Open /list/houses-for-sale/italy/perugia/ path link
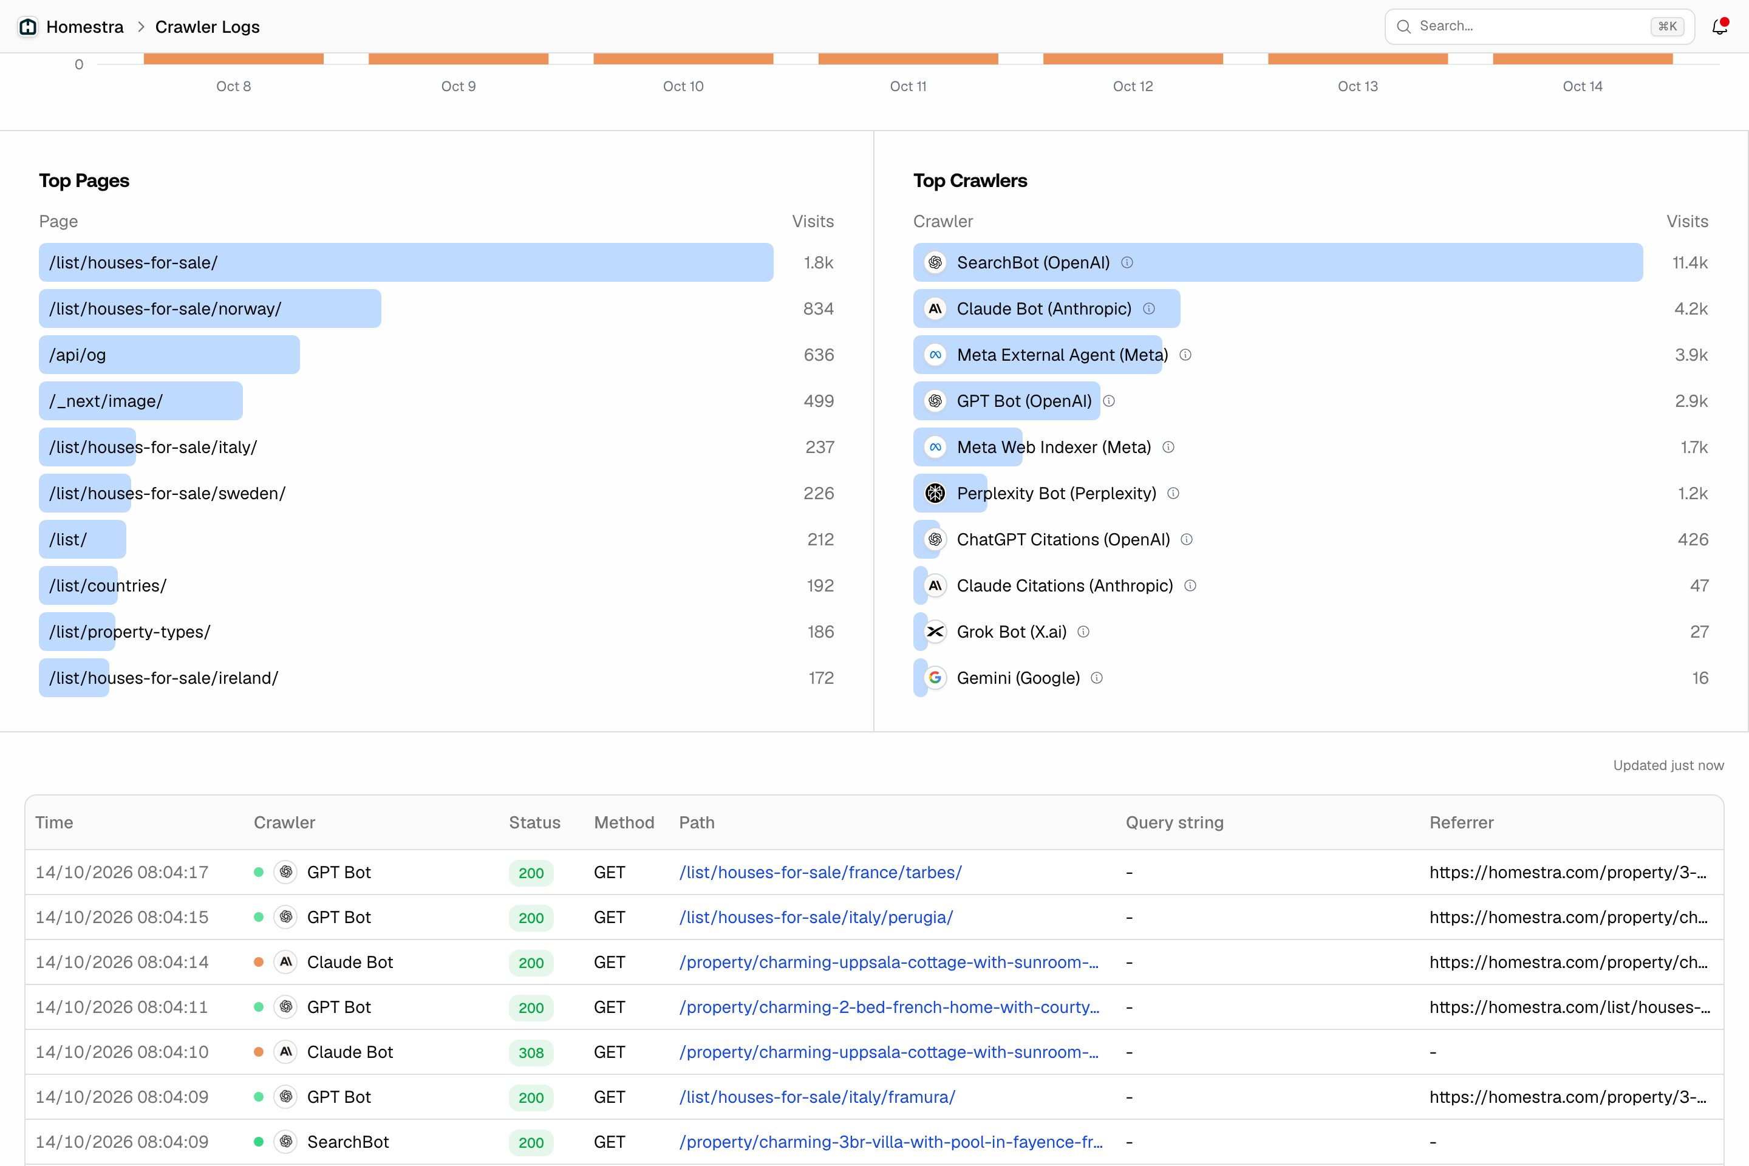Screen dimensions: 1749x1166 [816, 917]
